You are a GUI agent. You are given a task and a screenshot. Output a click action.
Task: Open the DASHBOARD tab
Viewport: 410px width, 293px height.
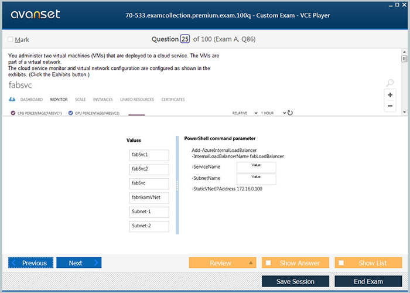(32, 100)
